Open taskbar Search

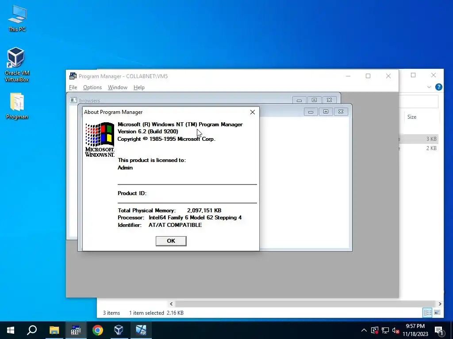coord(32,330)
